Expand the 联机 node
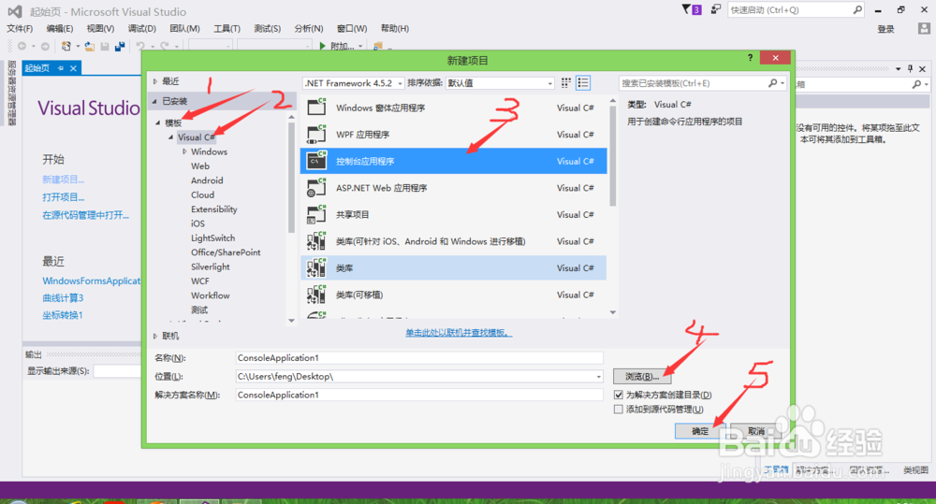Viewport: 936px width, 504px height. 155,337
